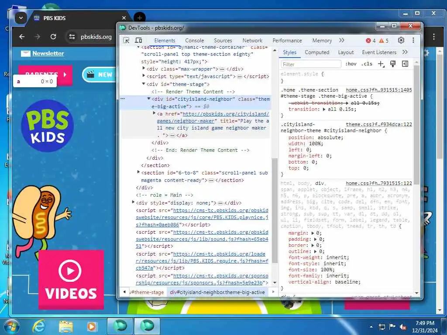Click the element options dots left of selected node

click(123, 99)
